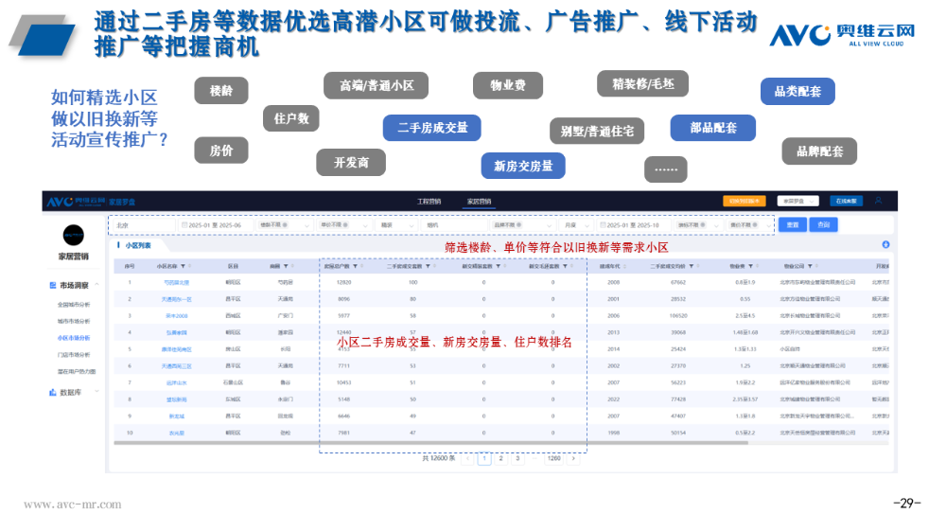This screenshot has width=946, height=532.
Task: Click filter icon on 物业费 column
Action: (752, 266)
